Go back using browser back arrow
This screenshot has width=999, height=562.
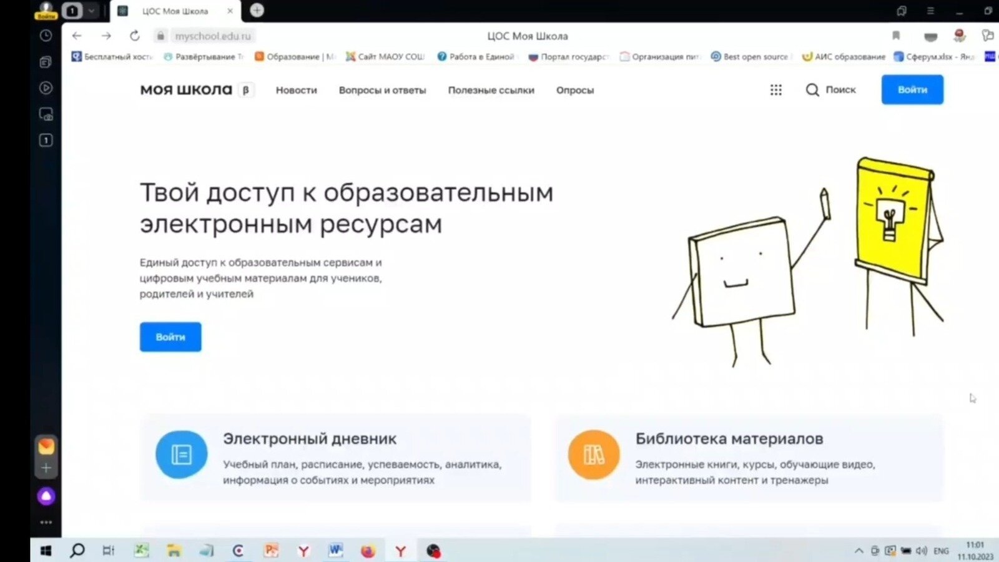[x=77, y=36]
